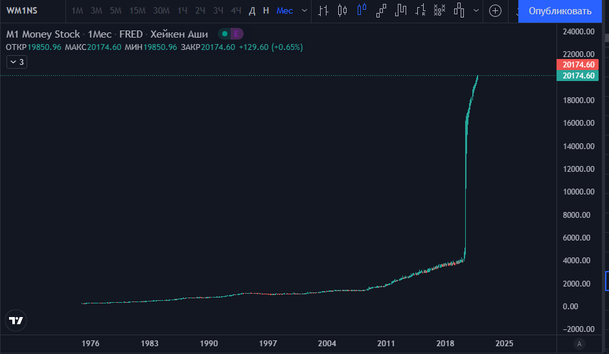609x354 pixels.
Task: Click the FRED source label
Action: coord(131,34)
